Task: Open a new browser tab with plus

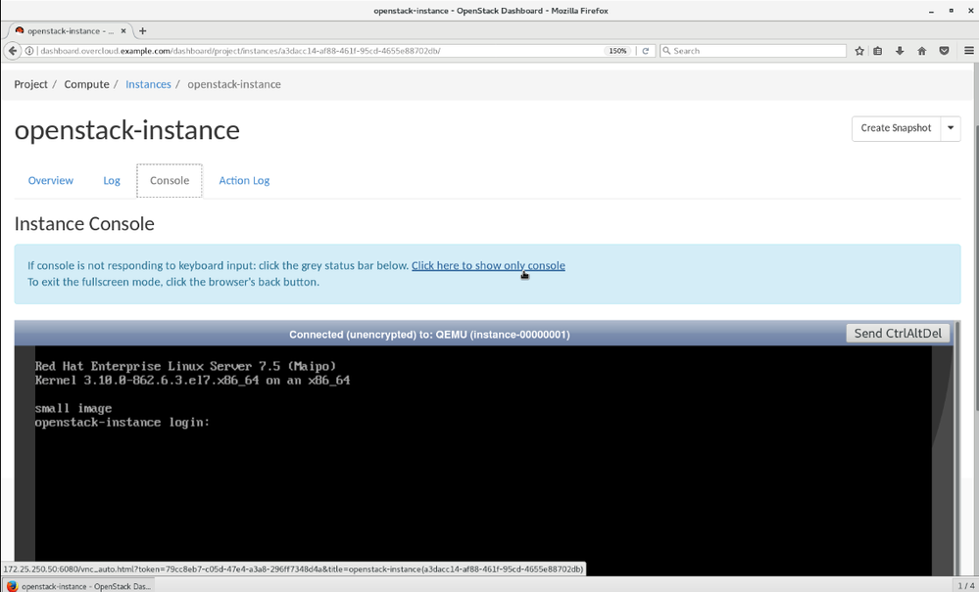Action: pyautogui.click(x=143, y=31)
